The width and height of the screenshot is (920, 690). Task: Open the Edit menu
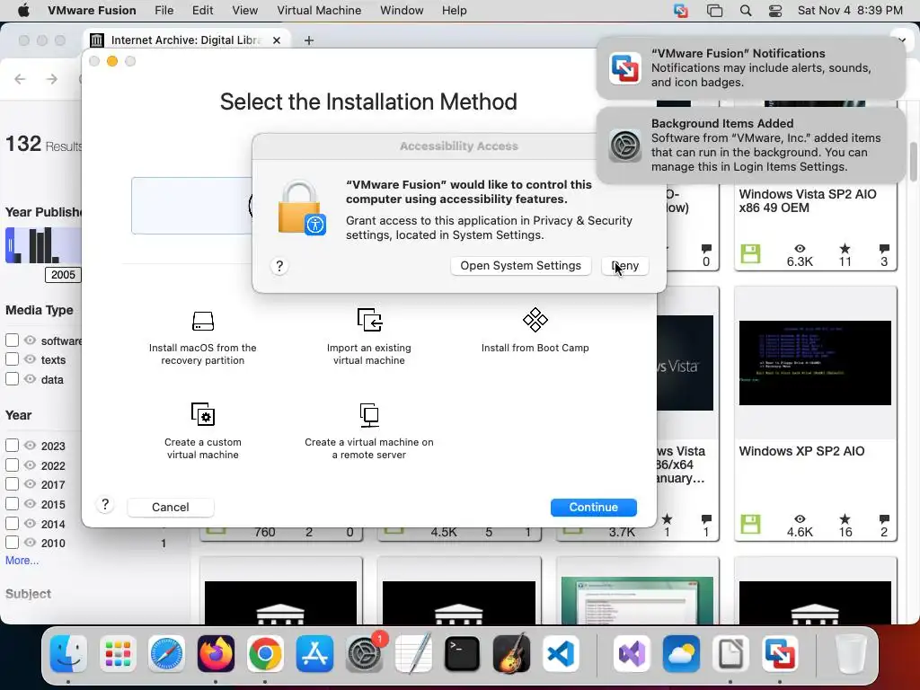tap(202, 11)
